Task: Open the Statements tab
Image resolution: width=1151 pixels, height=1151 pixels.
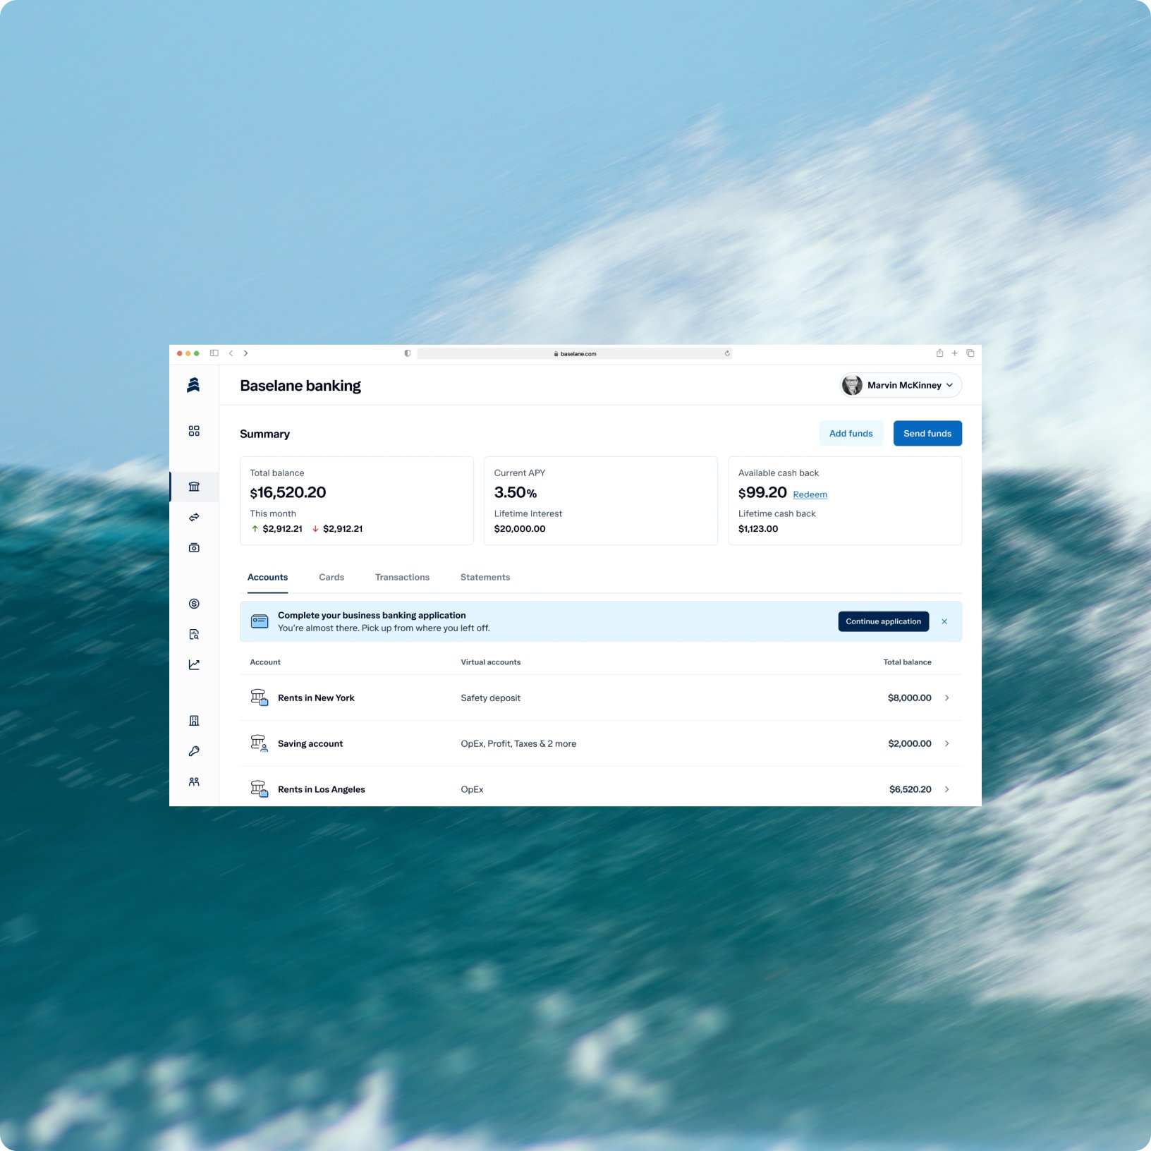Action: click(485, 577)
